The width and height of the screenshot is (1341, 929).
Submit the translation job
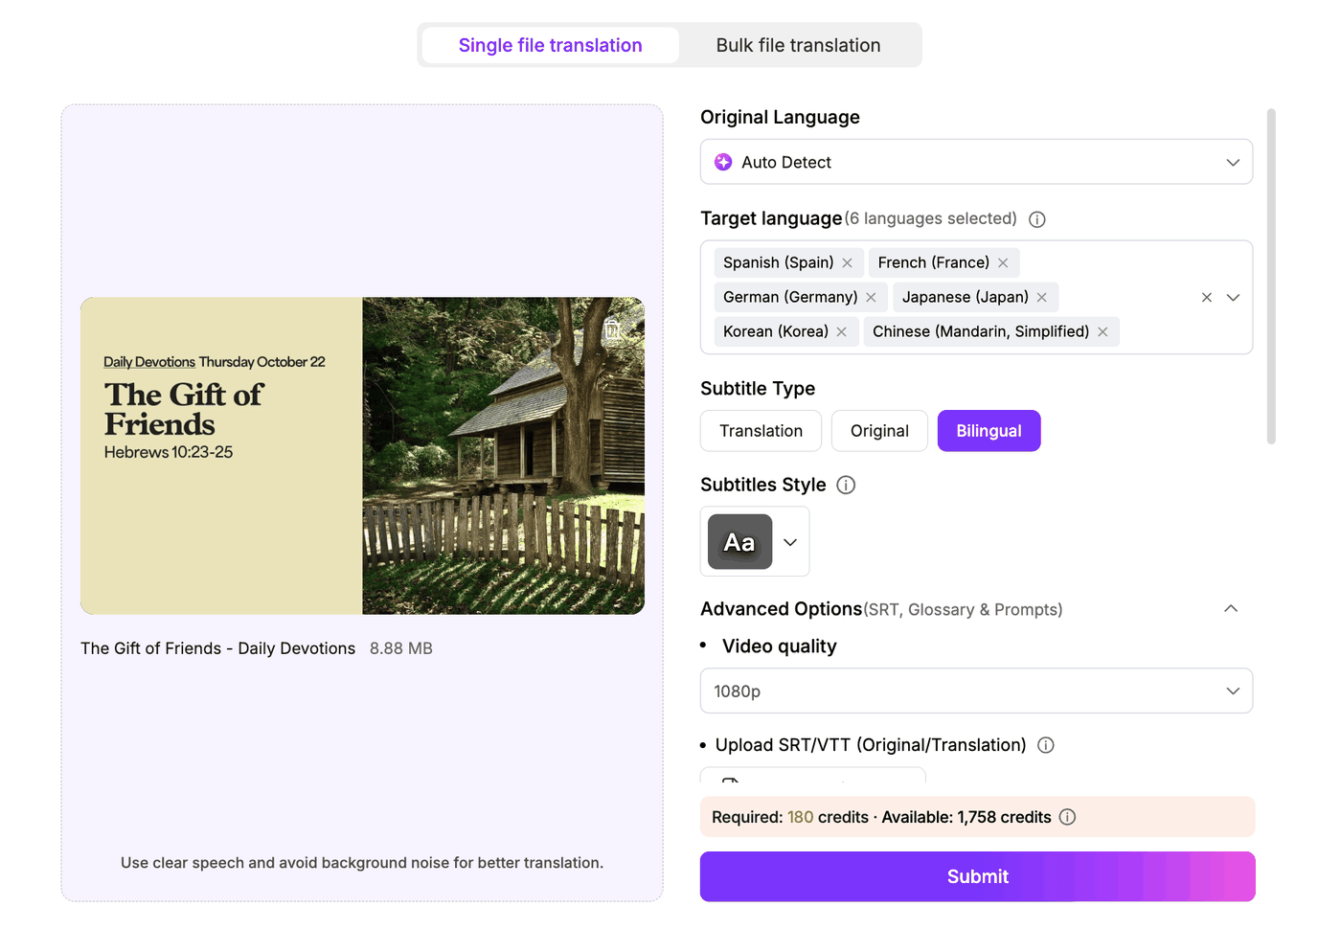pos(977,876)
